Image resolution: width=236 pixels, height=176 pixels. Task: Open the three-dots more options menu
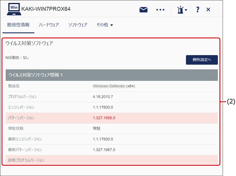(160, 10)
